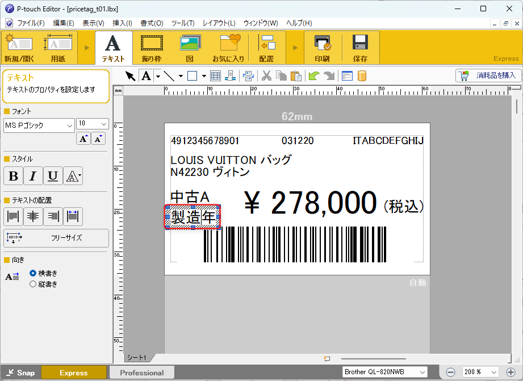Viewport: 523px width, 381px height.
Task: Click the gray redo arrow
Action: click(329, 76)
